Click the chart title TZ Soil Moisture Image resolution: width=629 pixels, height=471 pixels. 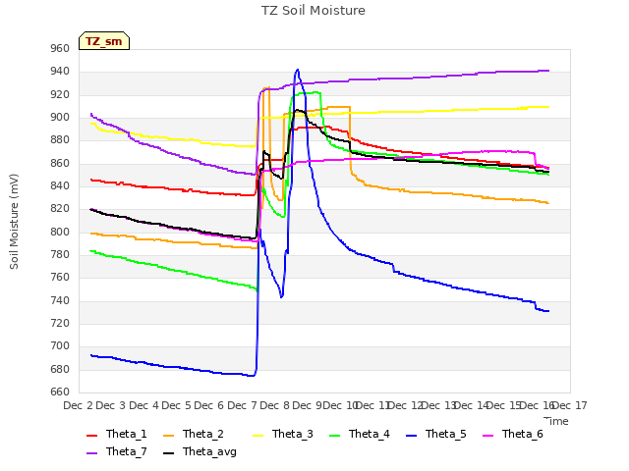[x=314, y=11]
